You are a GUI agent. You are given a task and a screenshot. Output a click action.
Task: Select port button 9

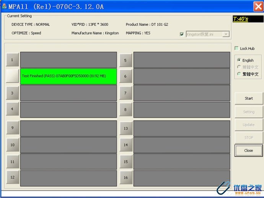click(12, 127)
